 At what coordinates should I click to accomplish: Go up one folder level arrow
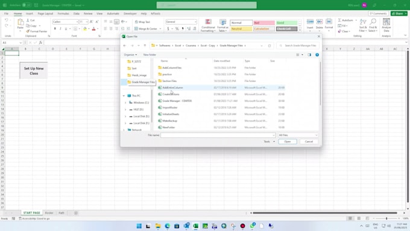click(145, 45)
